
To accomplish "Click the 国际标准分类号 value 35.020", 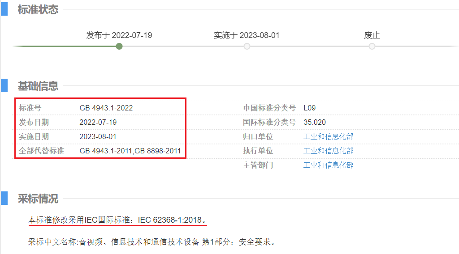I will pyautogui.click(x=315, y=122).
